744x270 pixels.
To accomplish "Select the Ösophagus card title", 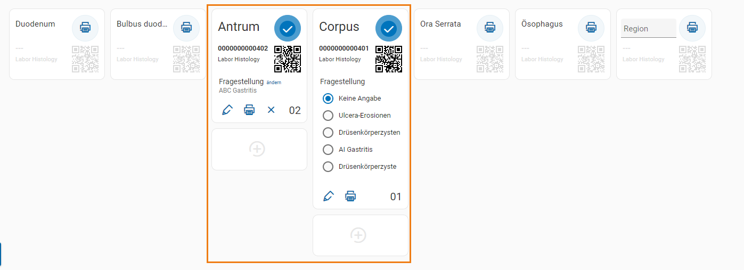I will pyautogui.click(x=542, y=24).
